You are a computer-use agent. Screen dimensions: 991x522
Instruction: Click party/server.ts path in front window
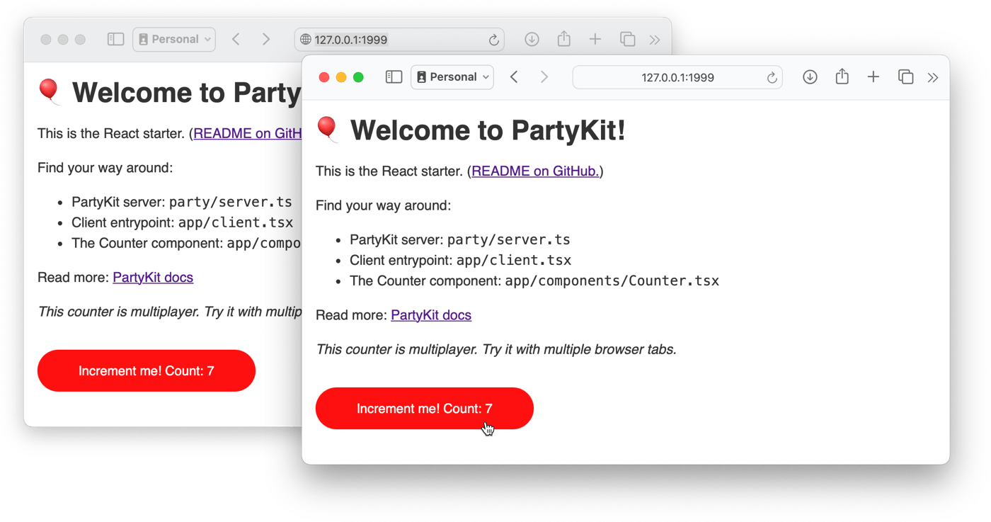click(509, 240)
